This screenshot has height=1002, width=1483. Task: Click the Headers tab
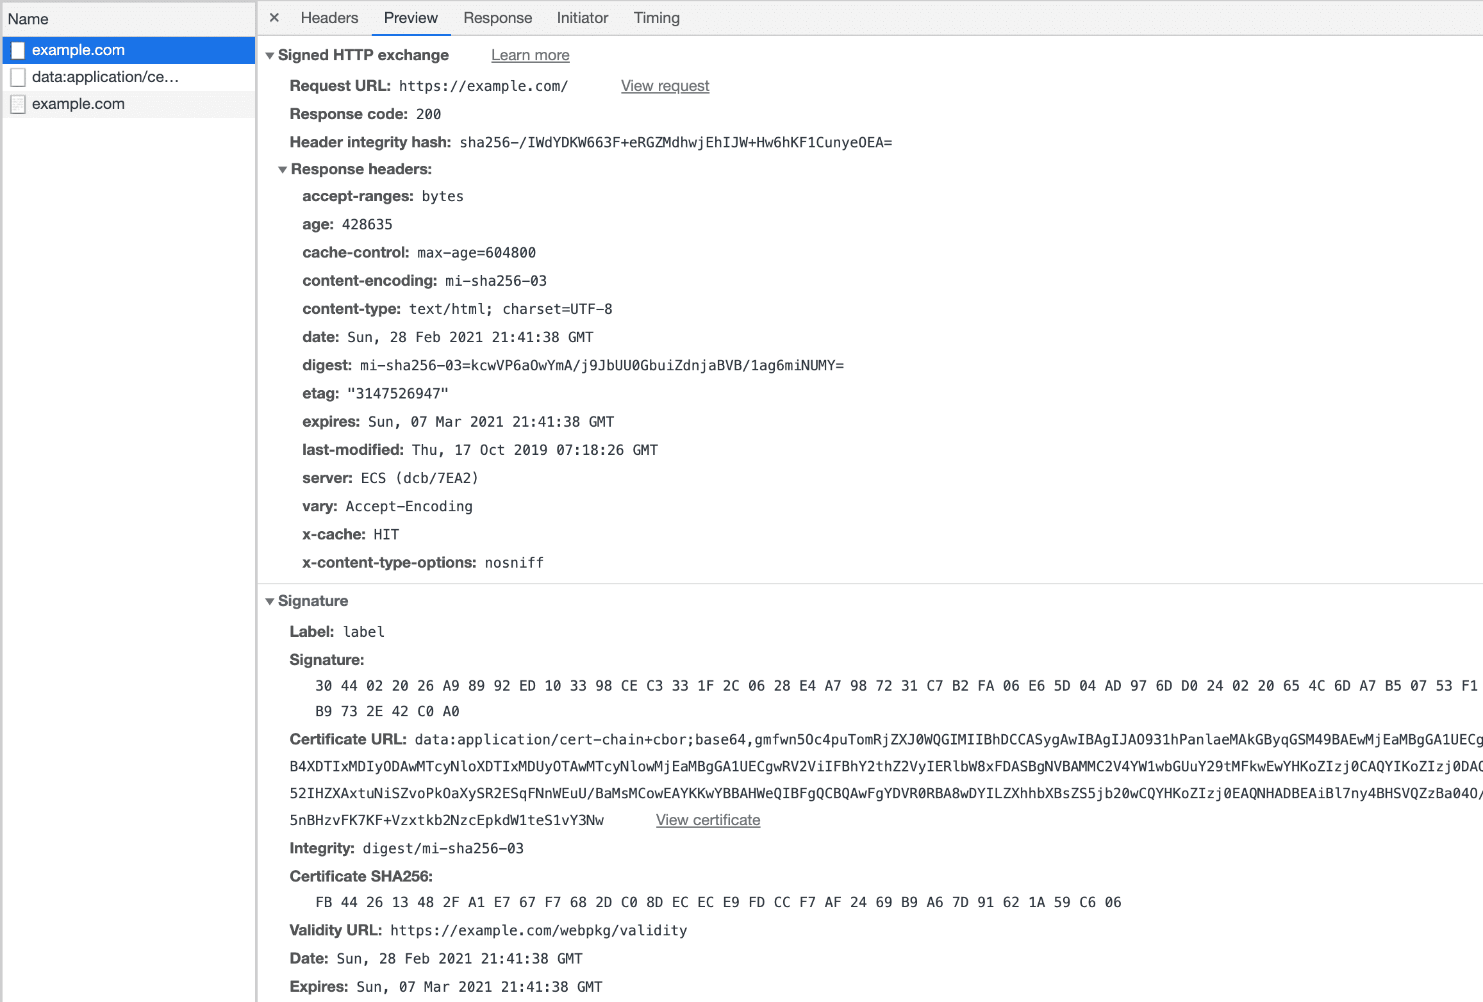[x=329, y=17]
